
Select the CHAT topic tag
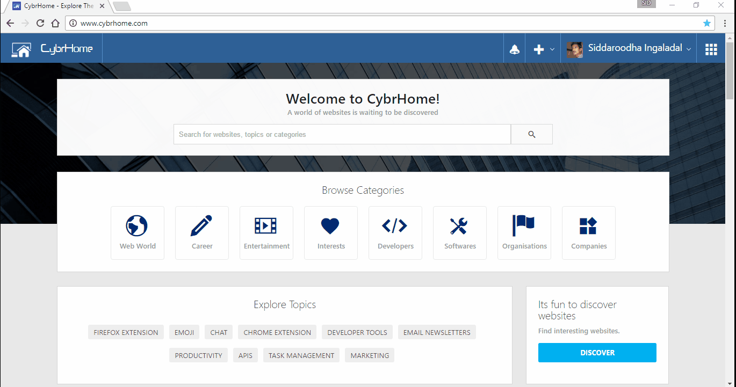(219, 332)
